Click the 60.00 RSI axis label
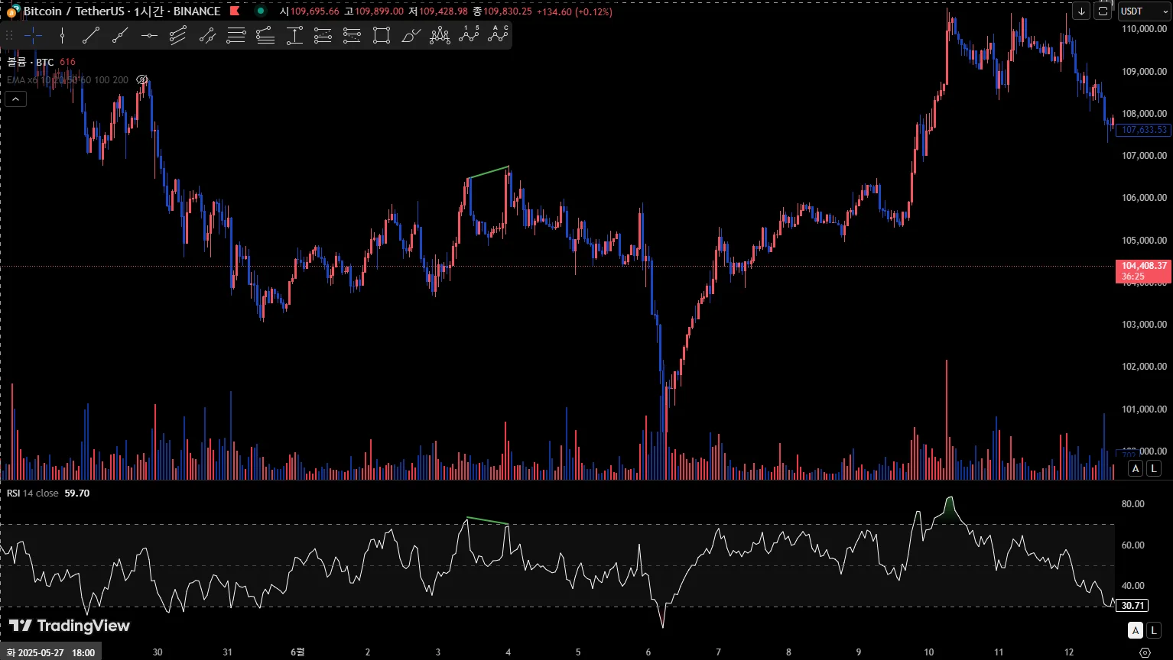 pos(1133,545)
